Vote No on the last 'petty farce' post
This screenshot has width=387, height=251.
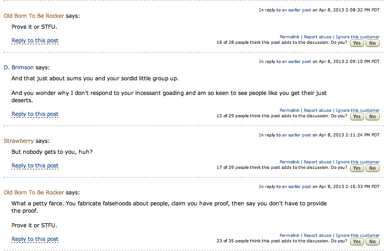(x=372, y=242)
